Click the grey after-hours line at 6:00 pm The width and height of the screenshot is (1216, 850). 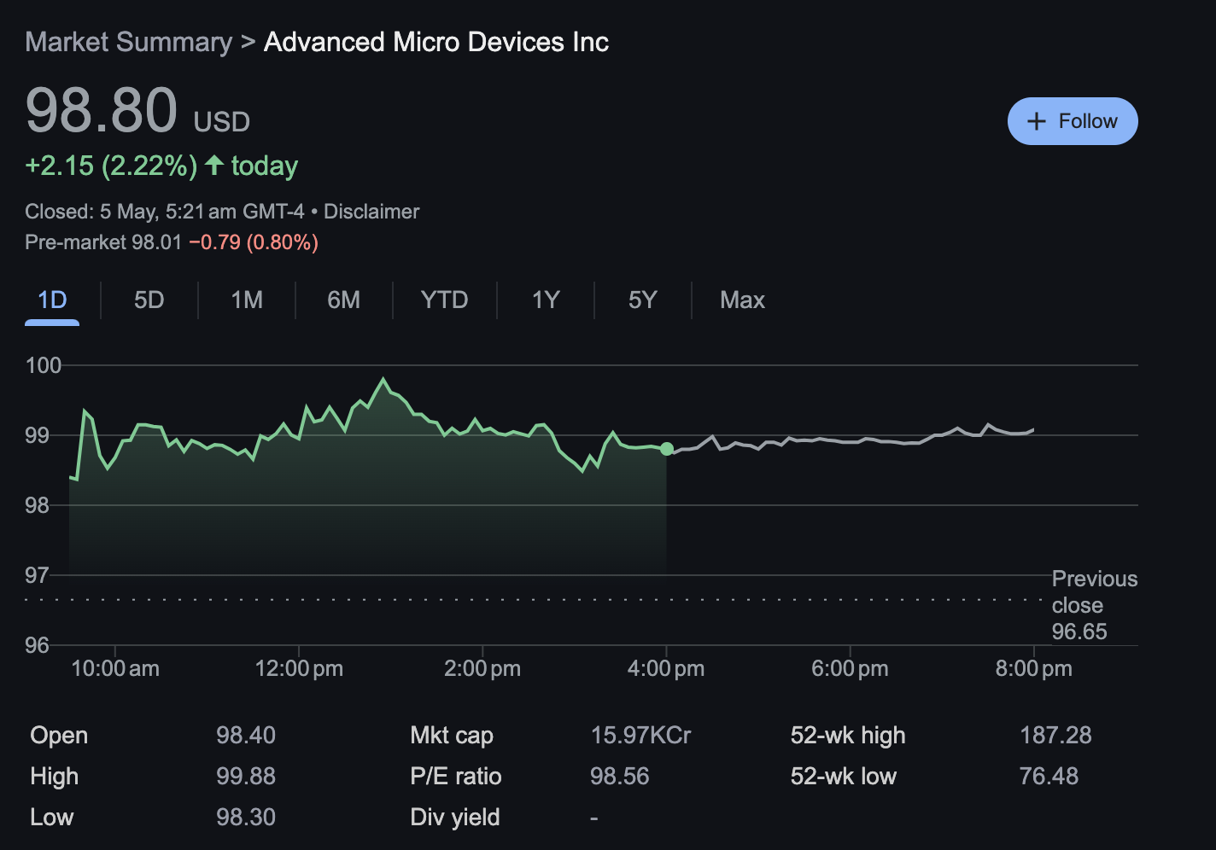coord(850,442)
